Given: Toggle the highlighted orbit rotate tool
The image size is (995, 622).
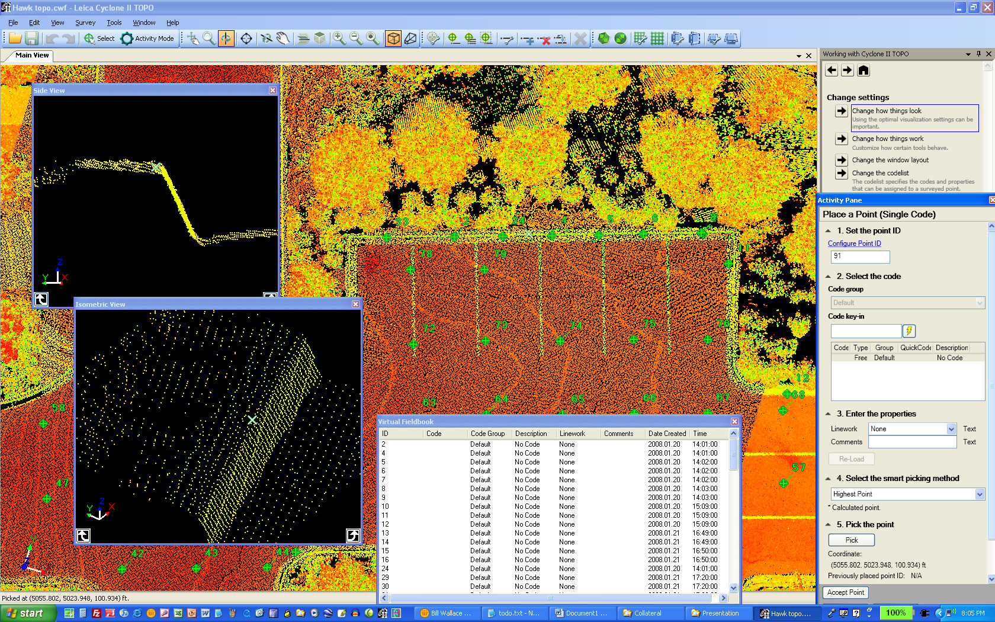Looking at the screenshot, I should pos(226,39).
